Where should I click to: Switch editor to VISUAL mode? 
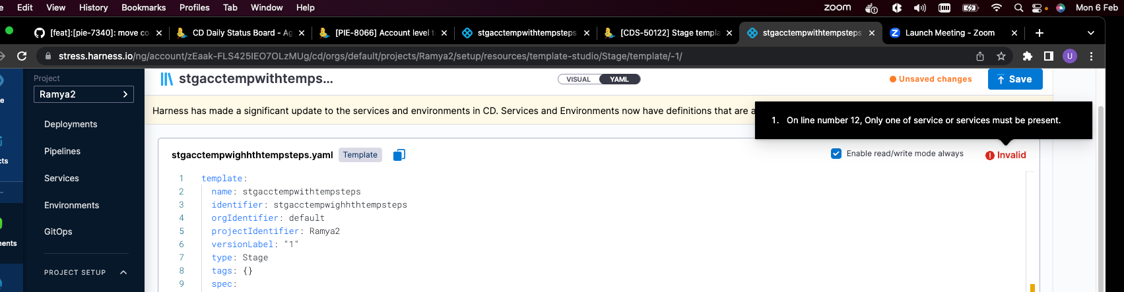tap(578, 79)
